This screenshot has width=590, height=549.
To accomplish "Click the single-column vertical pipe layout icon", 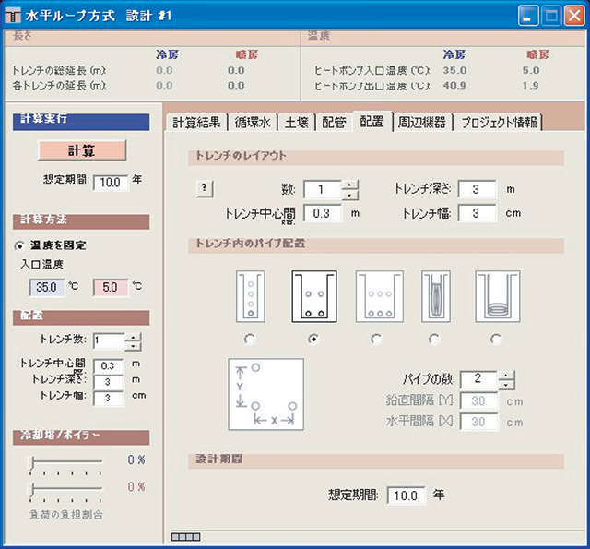I will pos(251,295).
